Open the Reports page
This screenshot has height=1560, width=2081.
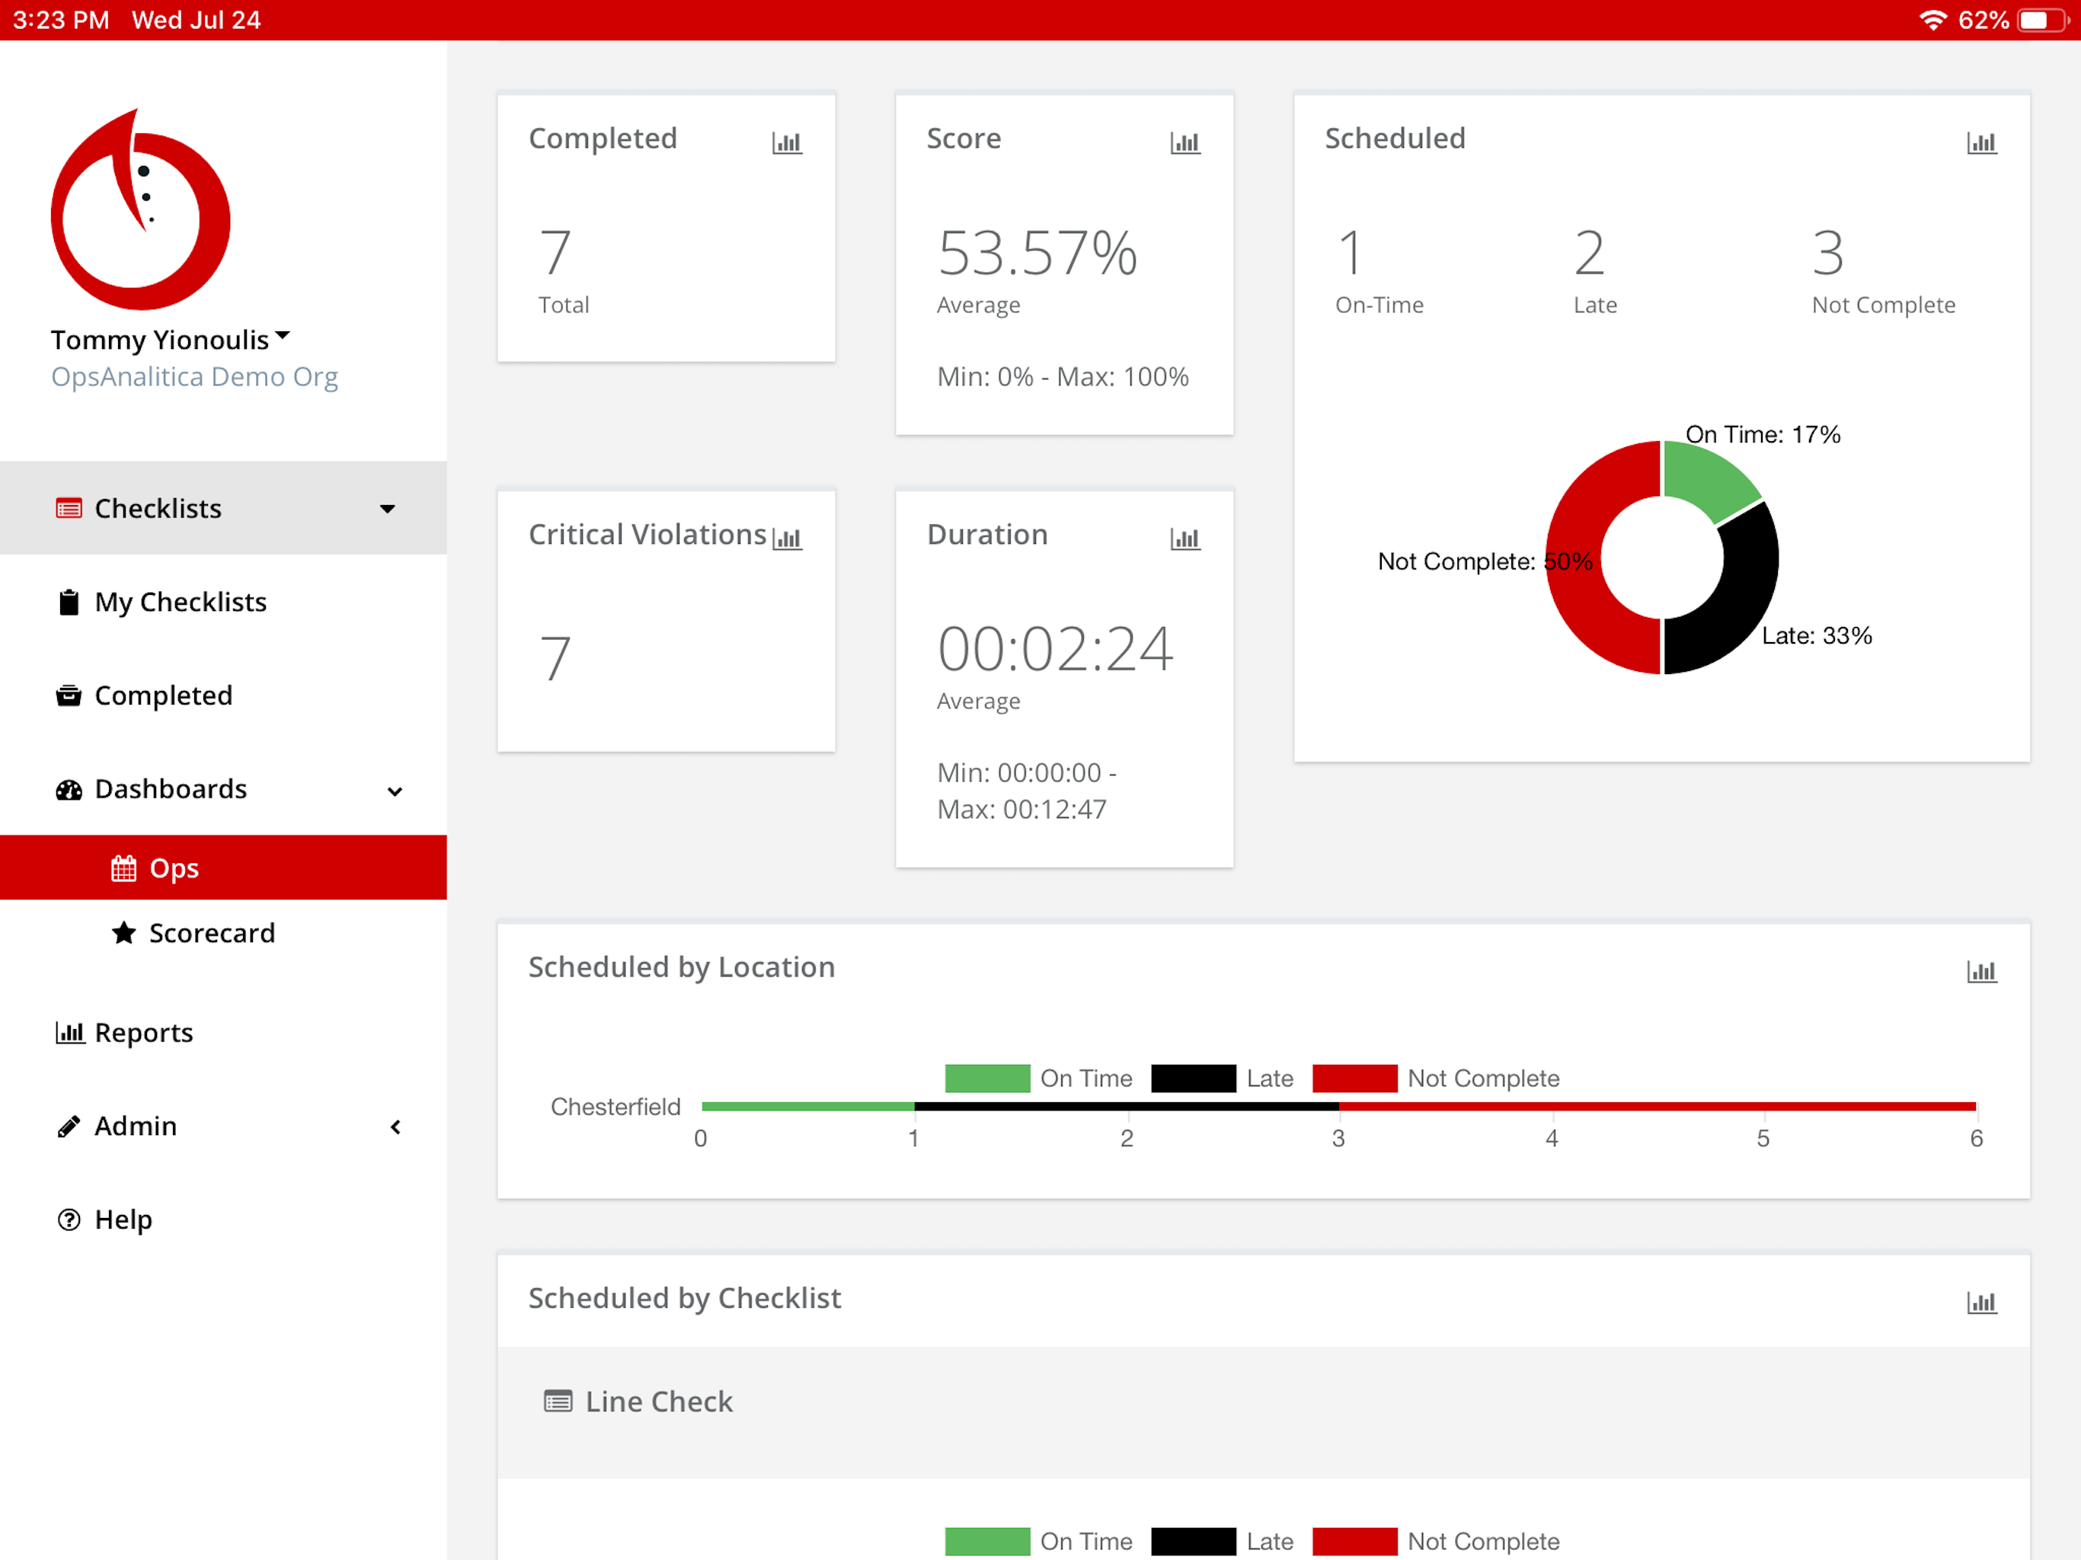pyautogui.click(x=143, y=1033)
